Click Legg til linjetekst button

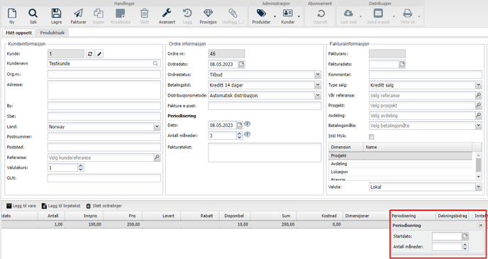[x=61, y=206]
